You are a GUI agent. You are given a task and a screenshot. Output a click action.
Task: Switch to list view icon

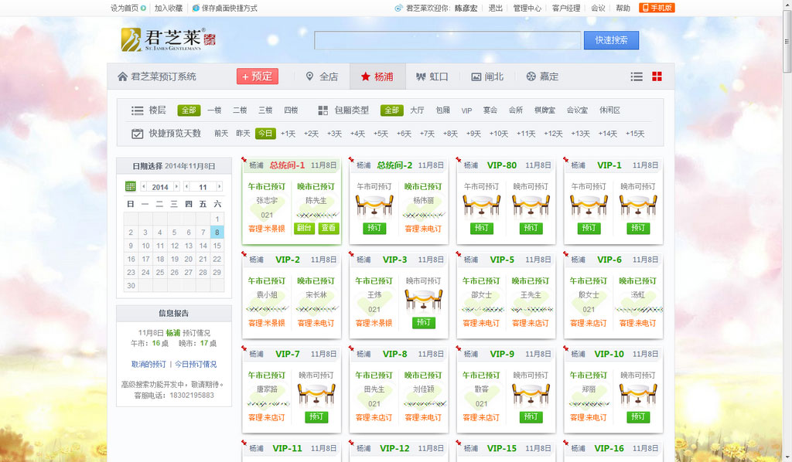click(x=637, y=76)
